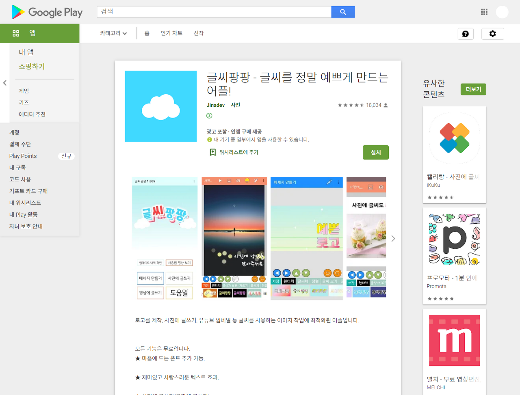This screenshot has height=395, width=520.
Task: Click the iKuKu developer name
Action: coord(433,185)
